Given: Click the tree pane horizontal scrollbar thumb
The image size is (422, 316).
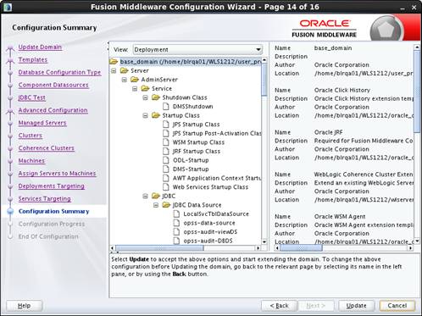Looking at the screenshot, I should [159, 248].
